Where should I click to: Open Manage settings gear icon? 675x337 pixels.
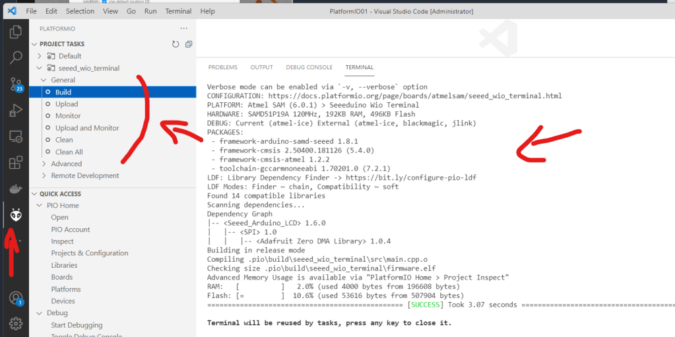(x=16, y=323)
